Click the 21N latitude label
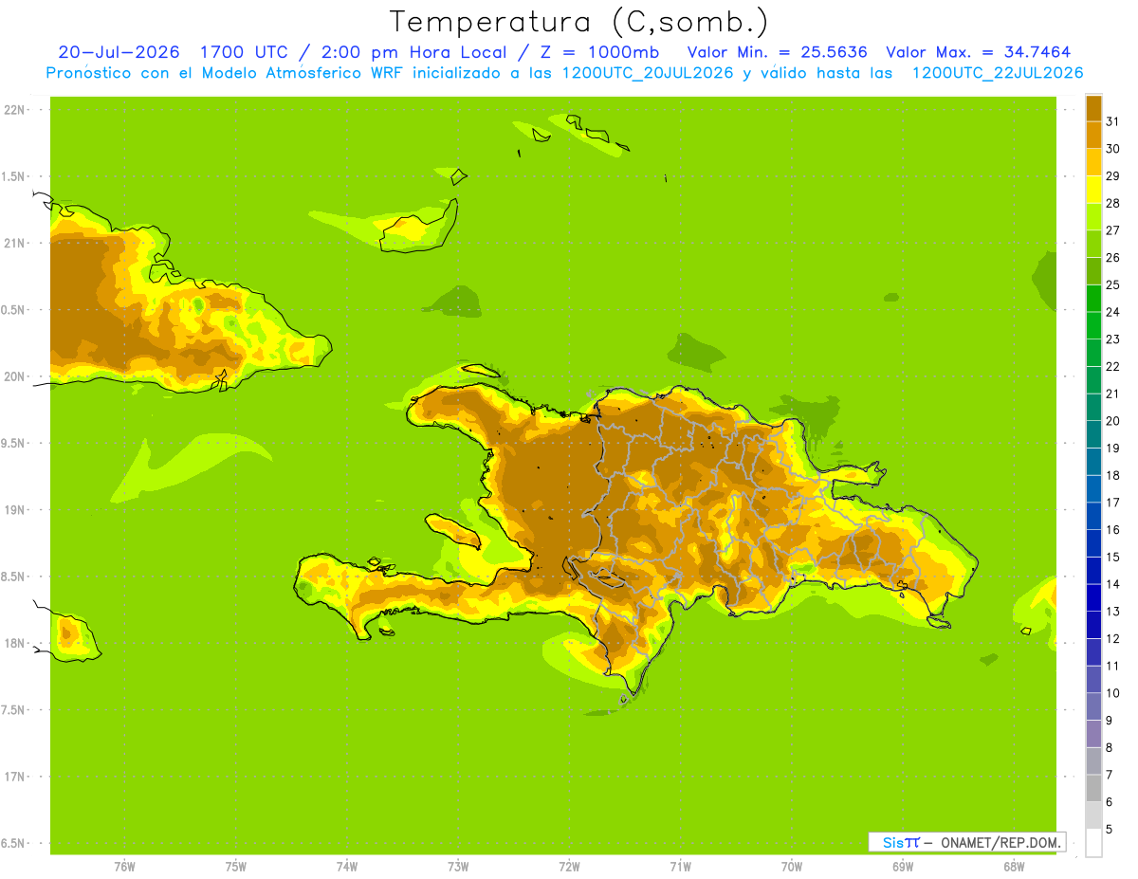 click(13, 243)
